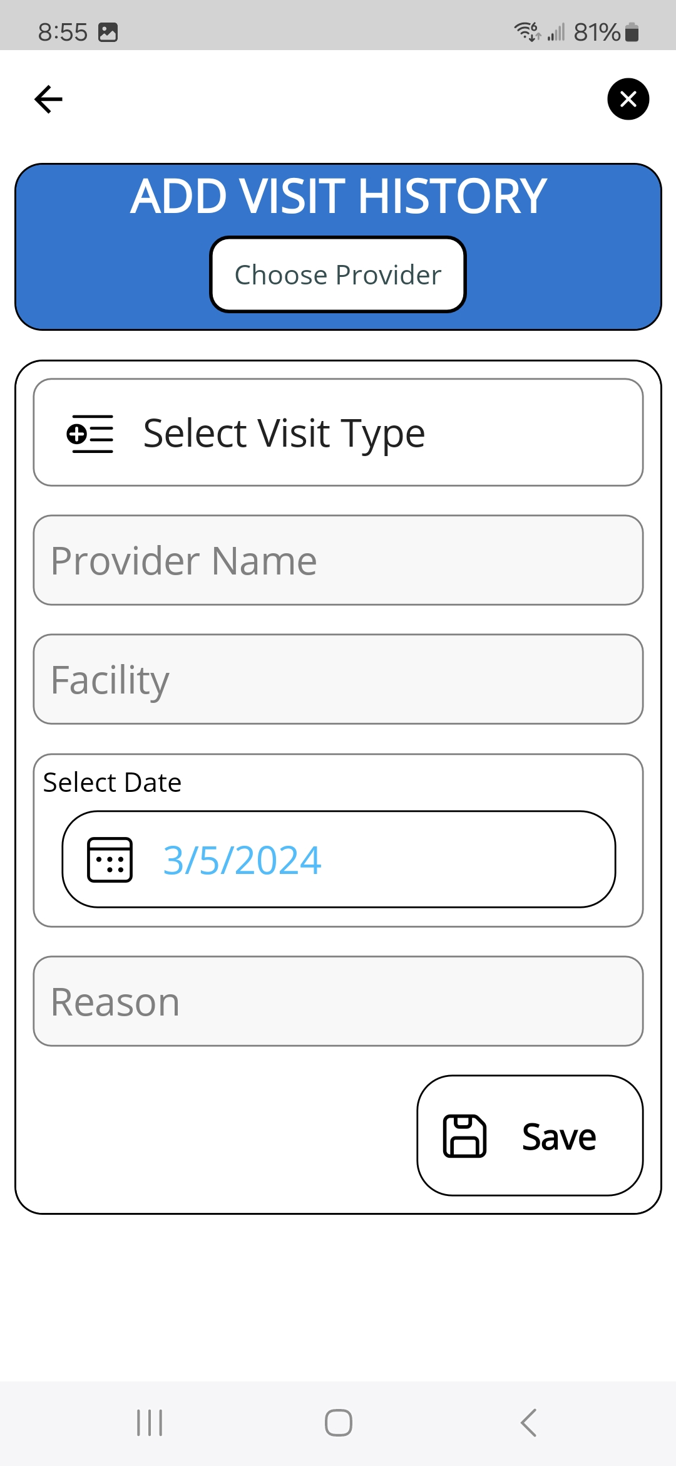Tap the back arrow icon
The image size is (676, 1466).
tap(48, 99)
